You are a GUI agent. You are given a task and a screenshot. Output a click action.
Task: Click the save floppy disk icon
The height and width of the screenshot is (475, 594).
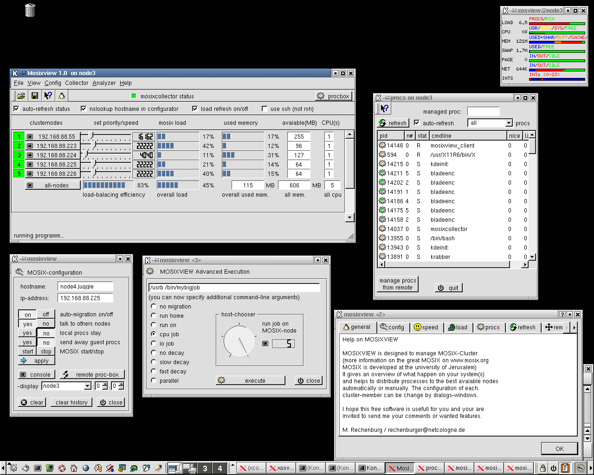(34, 96)
